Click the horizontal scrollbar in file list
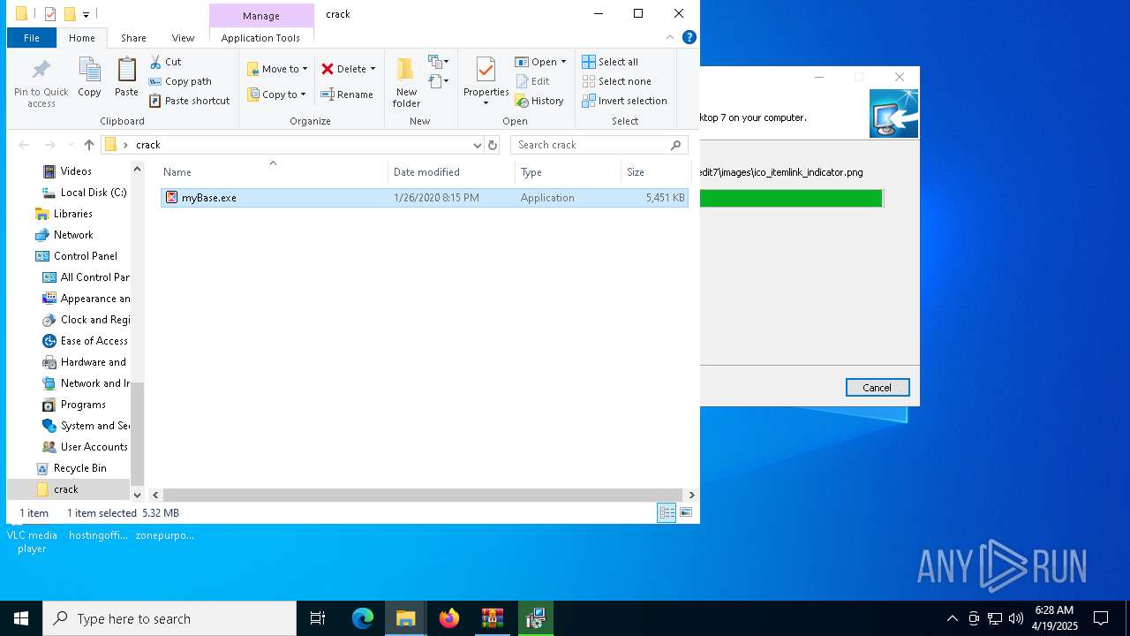The width and height of the screenshot is (1130, 636). [x=423, y=496]
